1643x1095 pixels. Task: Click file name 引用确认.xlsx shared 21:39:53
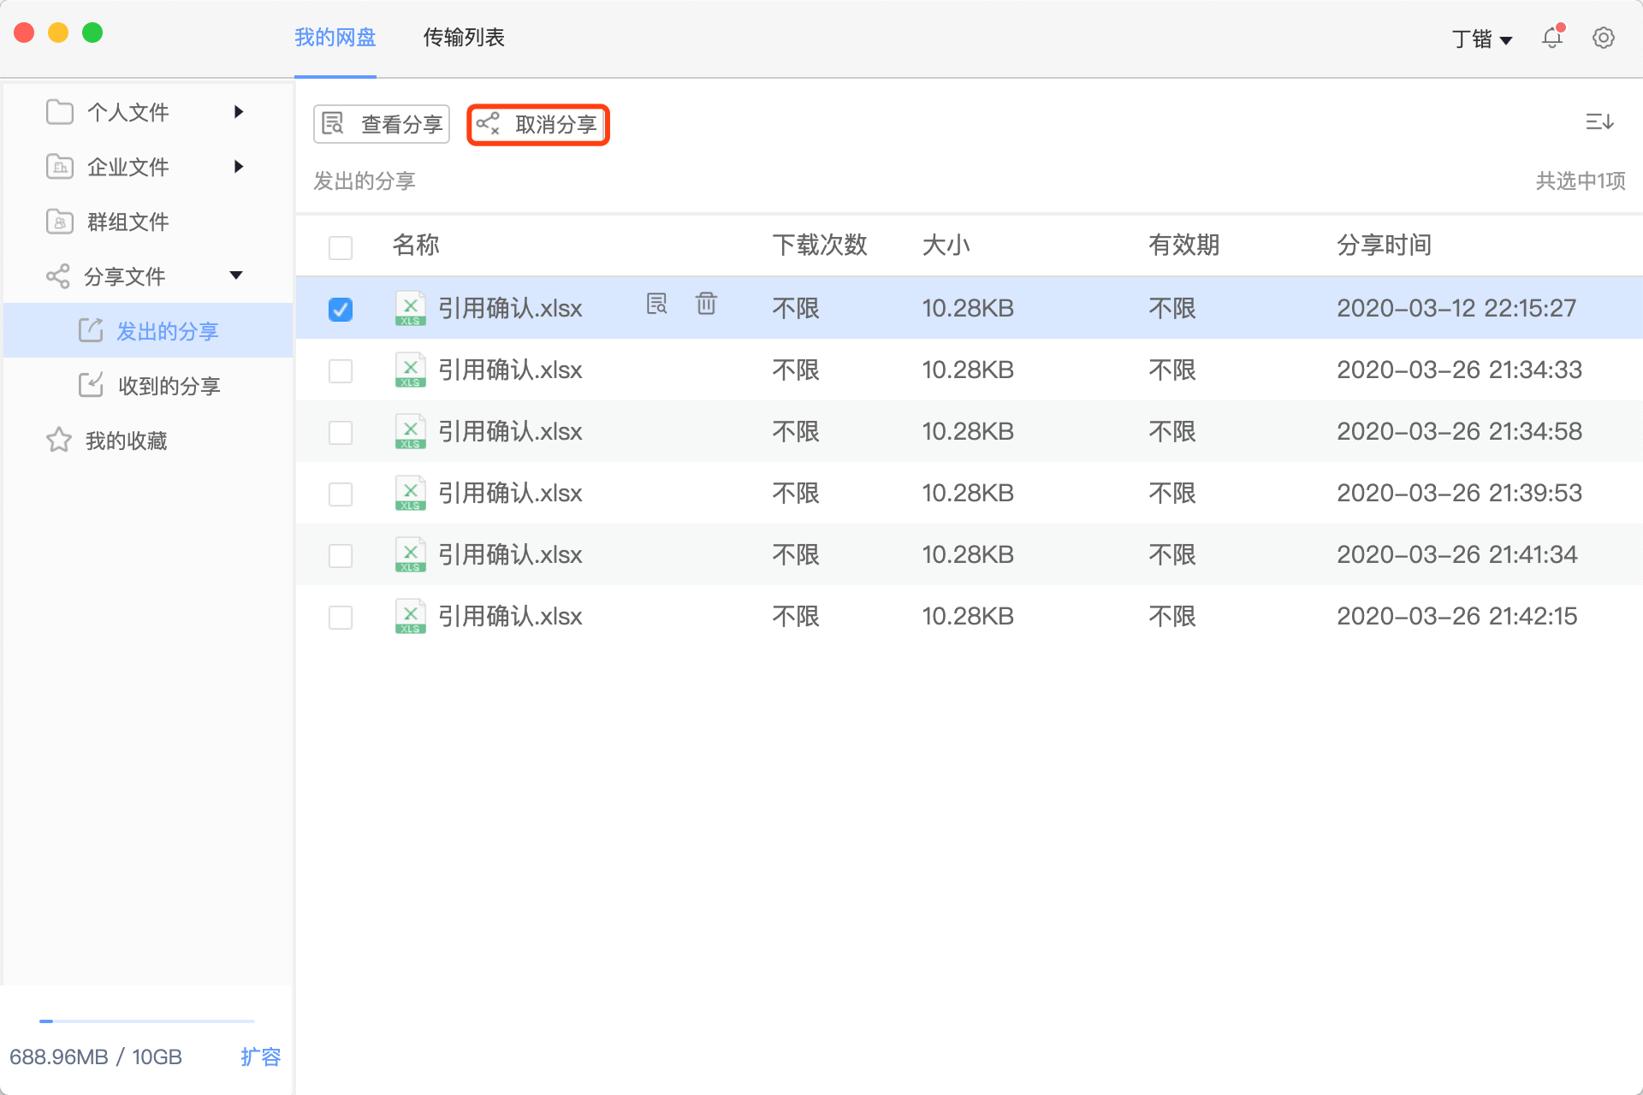[510, 493]
